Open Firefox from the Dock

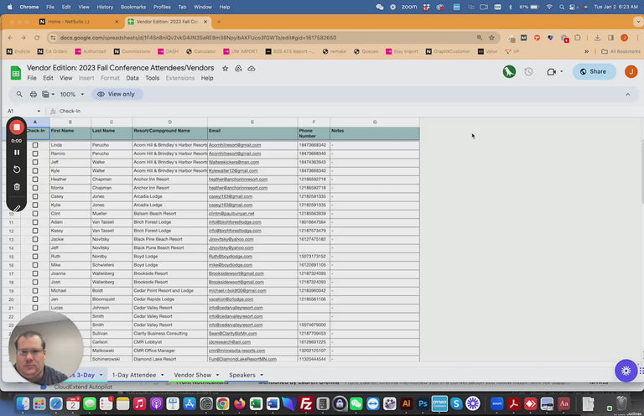pyautogui.click(x=239, y=404)
